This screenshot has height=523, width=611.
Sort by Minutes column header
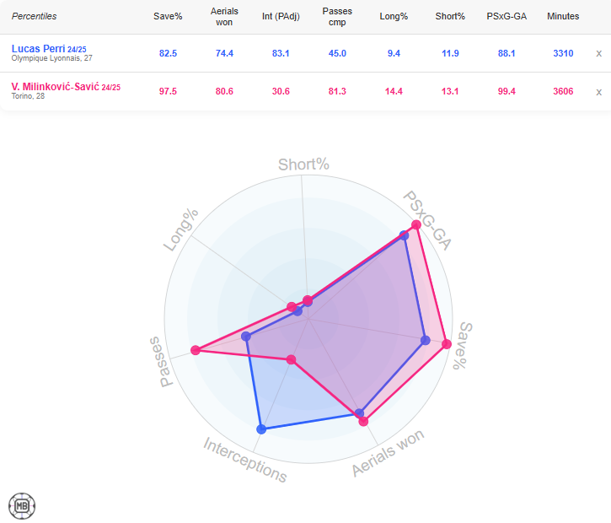point(562,16)
